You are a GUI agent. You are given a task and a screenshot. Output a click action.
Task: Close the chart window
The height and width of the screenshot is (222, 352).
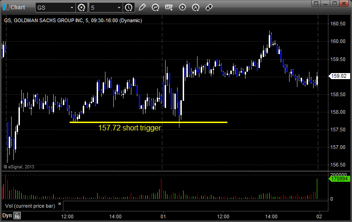(344, 3)
